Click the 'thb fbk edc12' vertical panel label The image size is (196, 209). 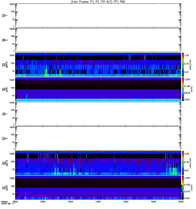coord(5,65)
